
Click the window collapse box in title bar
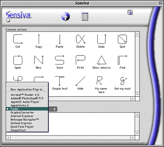coord(160,3)
